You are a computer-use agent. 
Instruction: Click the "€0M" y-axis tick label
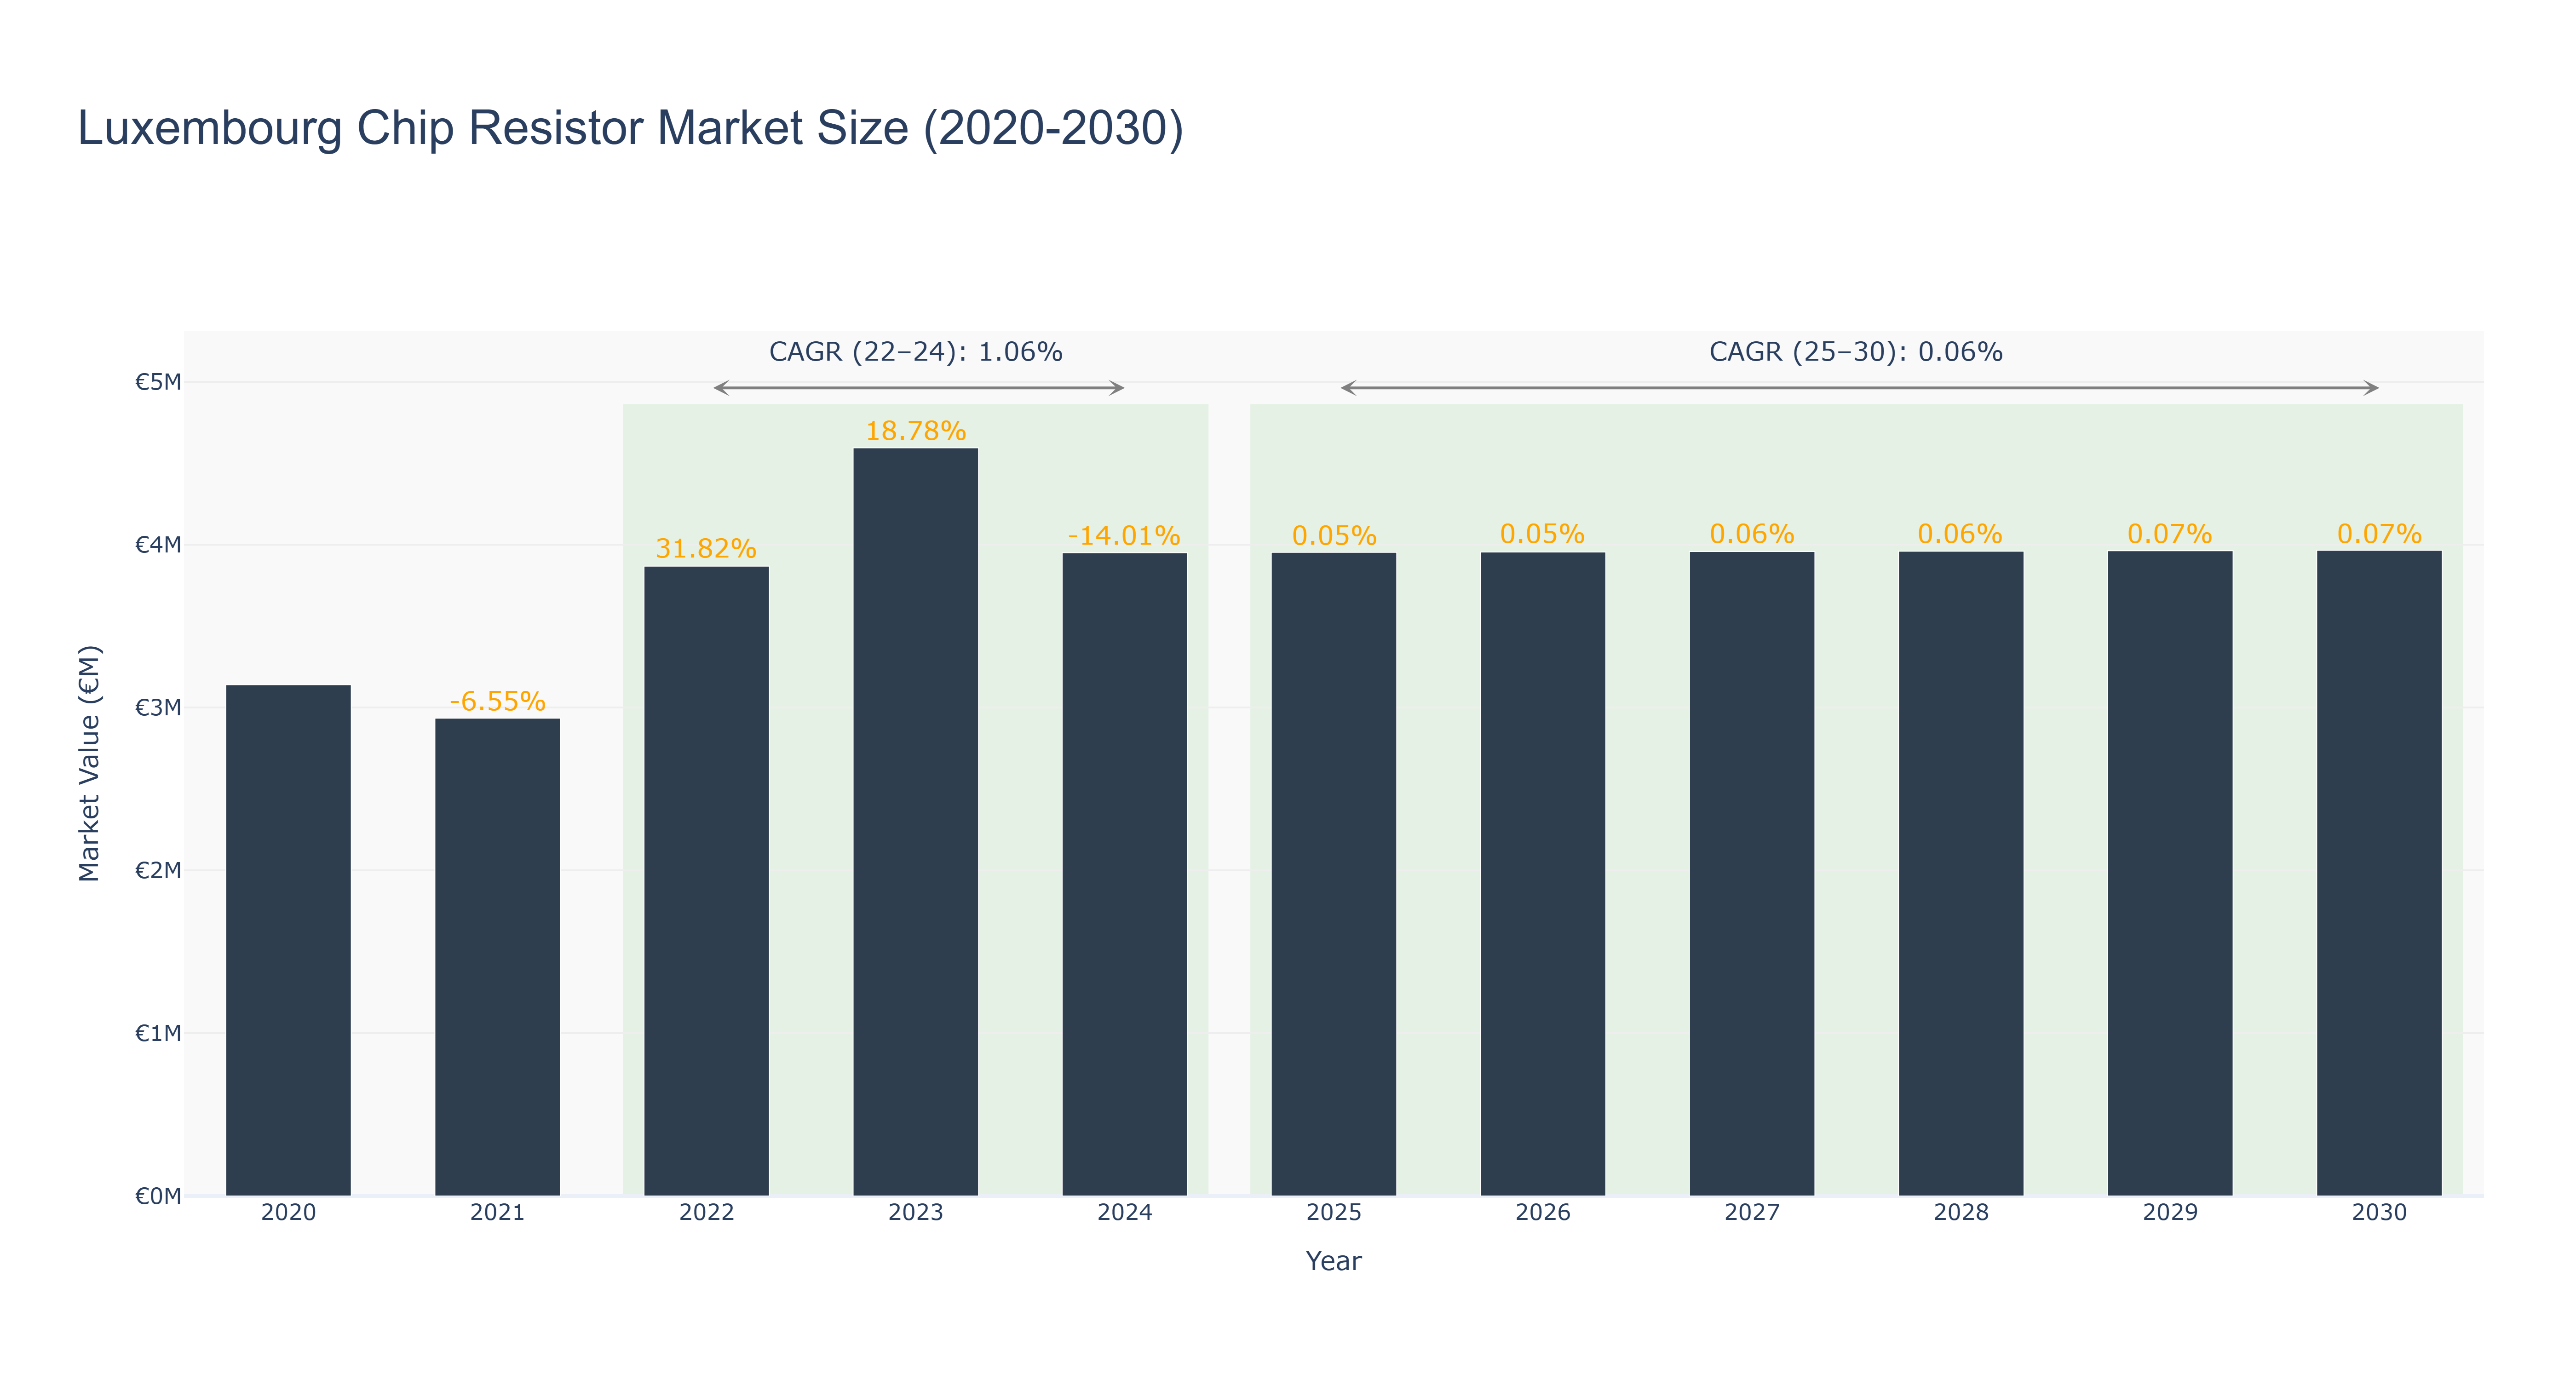click(x=158, y=1196)
